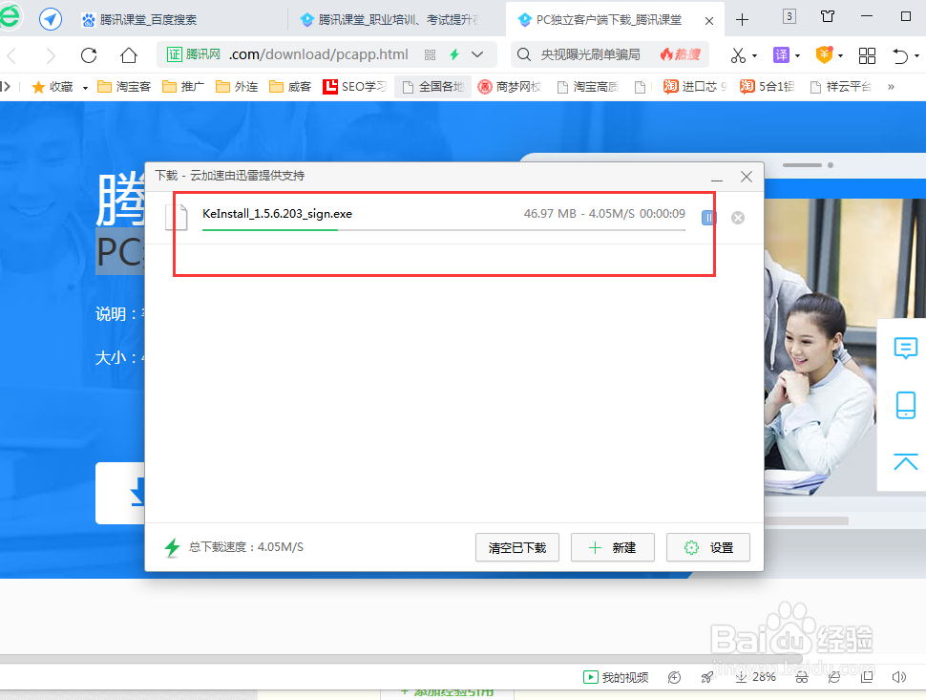The height and width of the screenshot is (700, 926).
Task: Open download 设置 settings button
Action: pos(708,547)
